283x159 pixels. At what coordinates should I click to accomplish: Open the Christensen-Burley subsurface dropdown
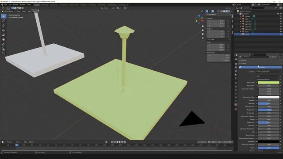[x=268, y=79]
